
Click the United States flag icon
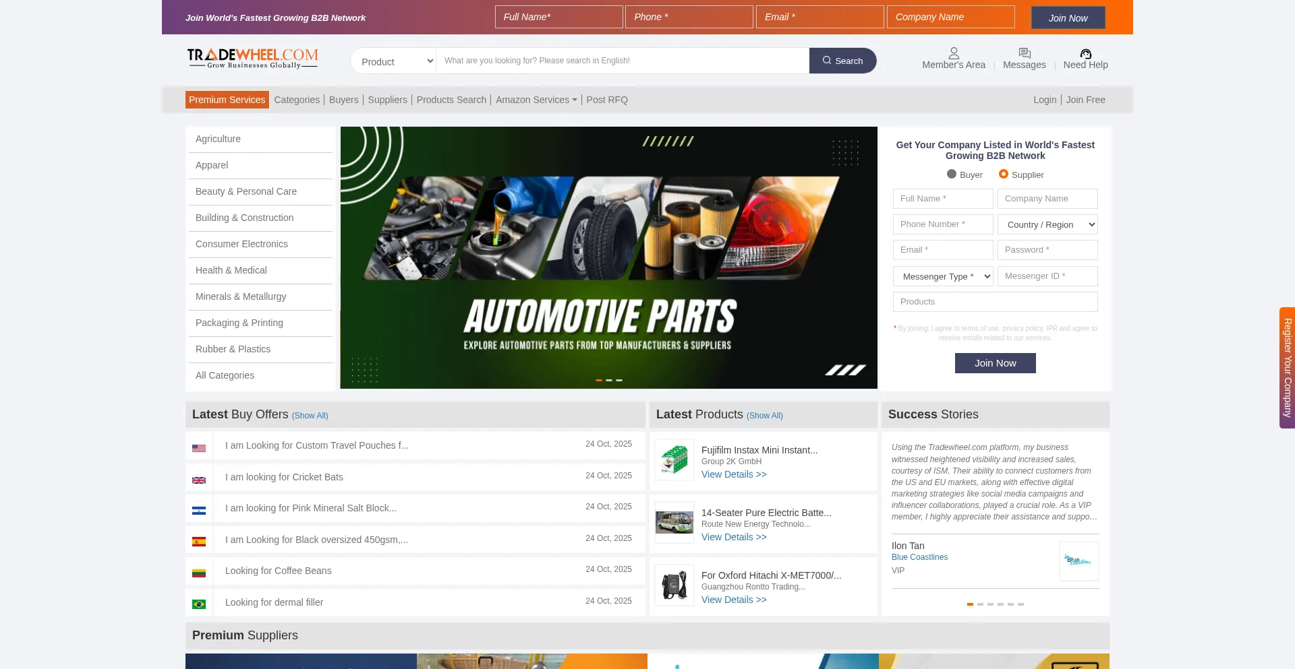click(x=199, y=448)
